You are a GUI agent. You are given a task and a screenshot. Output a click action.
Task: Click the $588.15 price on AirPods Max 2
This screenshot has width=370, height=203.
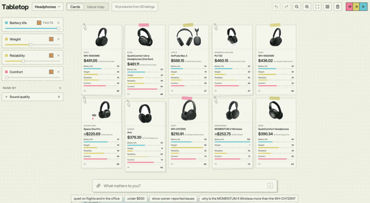pyautogui.click(x=178, y=61)
